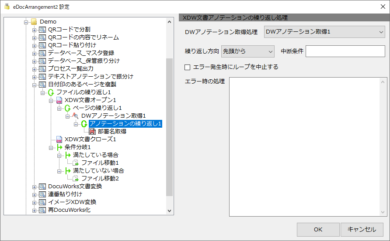Collapse the Demo folder node
The image size is (390, 241).
(26, 22)
